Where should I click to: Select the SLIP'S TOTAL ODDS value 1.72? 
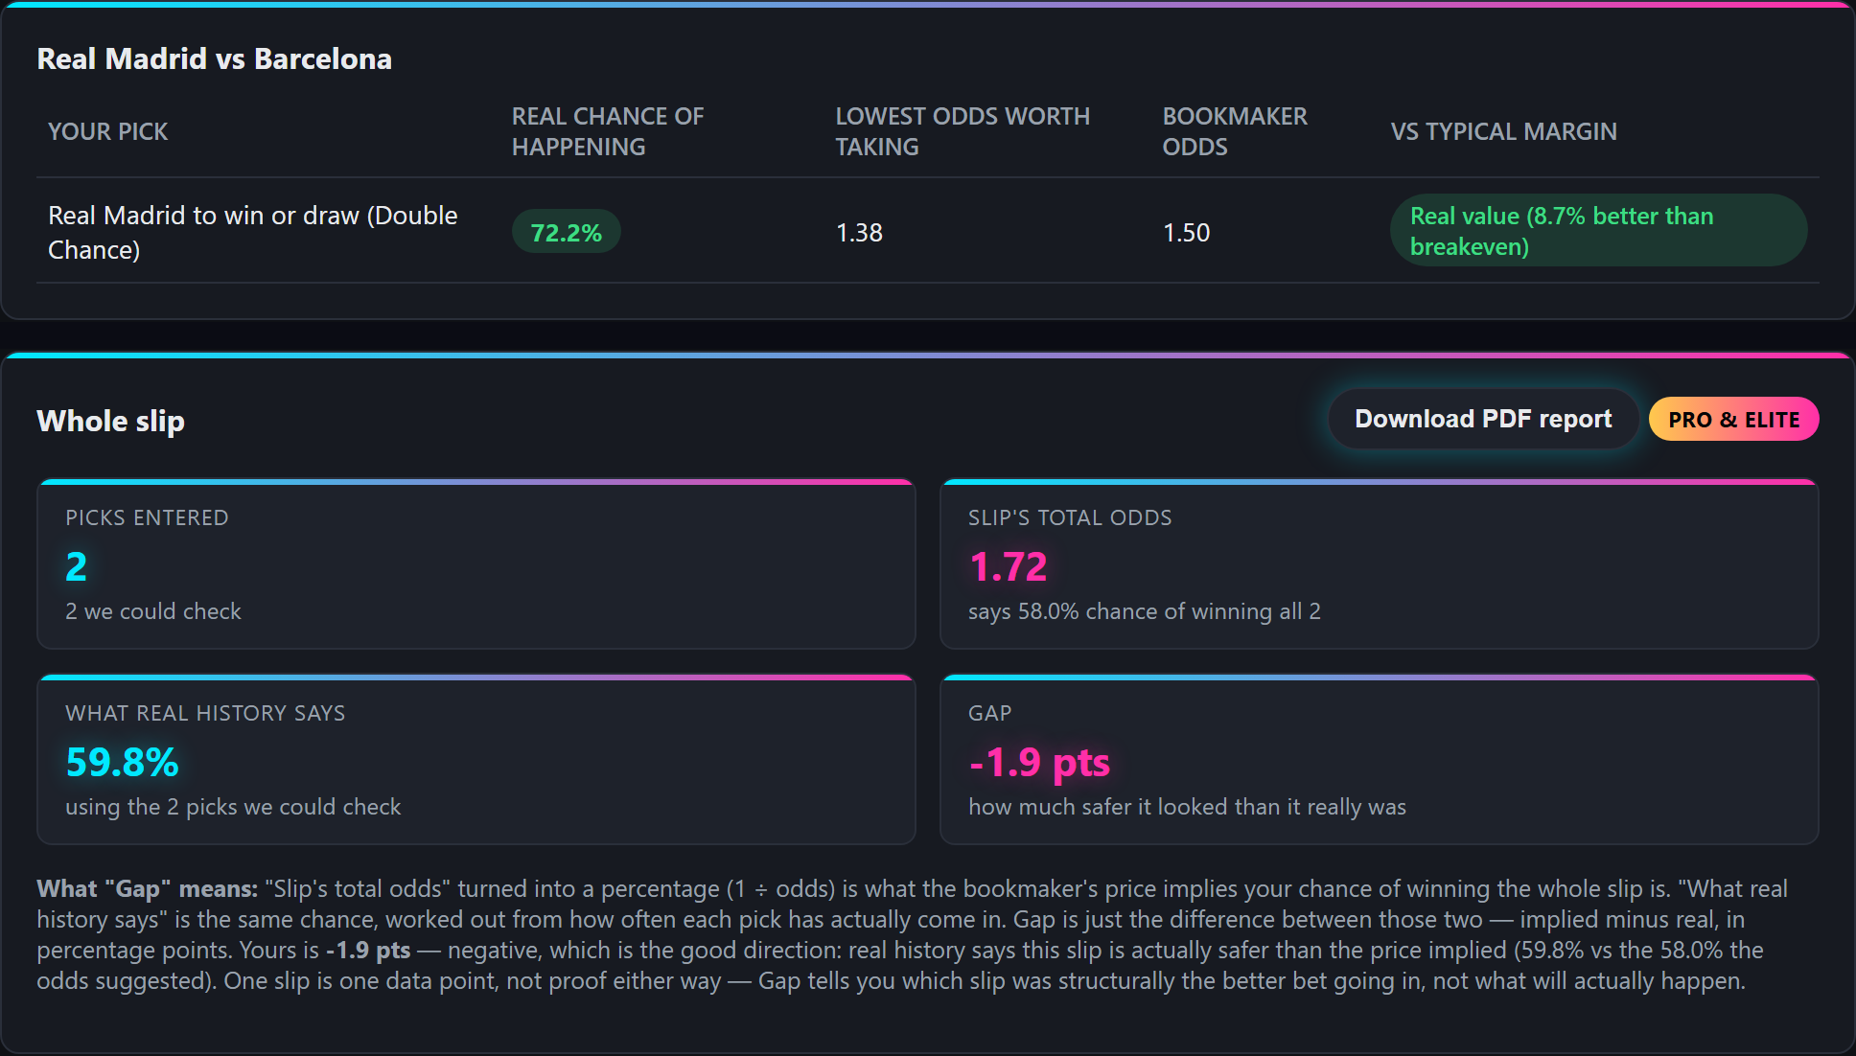(1009, 566)
